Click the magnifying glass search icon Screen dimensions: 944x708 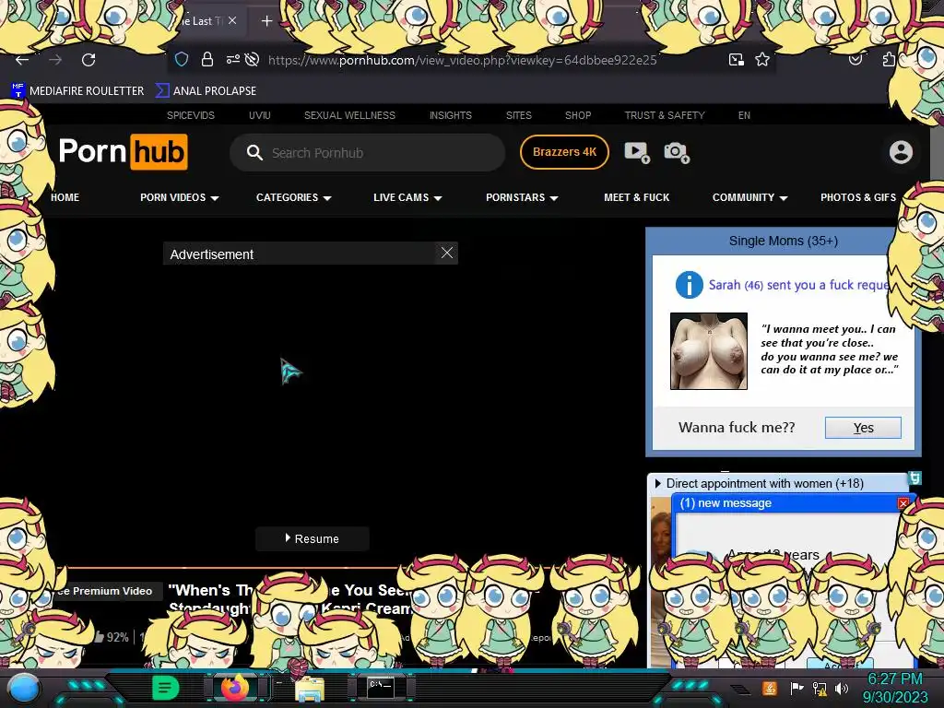click(254, 152)
